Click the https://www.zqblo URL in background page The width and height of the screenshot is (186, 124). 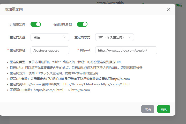pyautogui.click(x=110, y=3)
